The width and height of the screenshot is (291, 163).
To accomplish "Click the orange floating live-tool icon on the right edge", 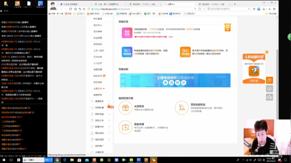I will (270, 80).
